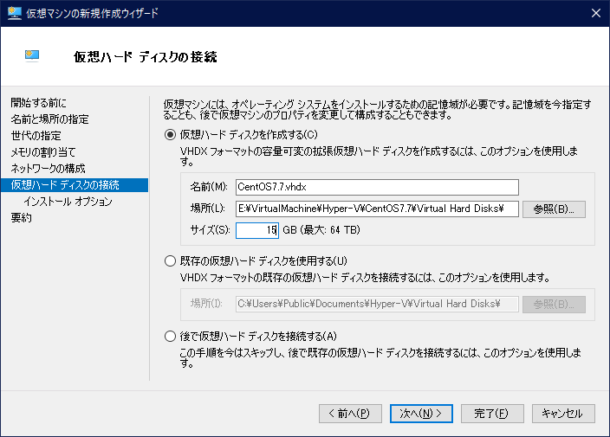Select 既存の仮想ハード ディスクを使用する(U) option

coord(170,260)
